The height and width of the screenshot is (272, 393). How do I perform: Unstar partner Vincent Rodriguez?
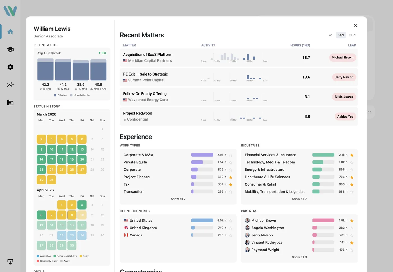352,243
